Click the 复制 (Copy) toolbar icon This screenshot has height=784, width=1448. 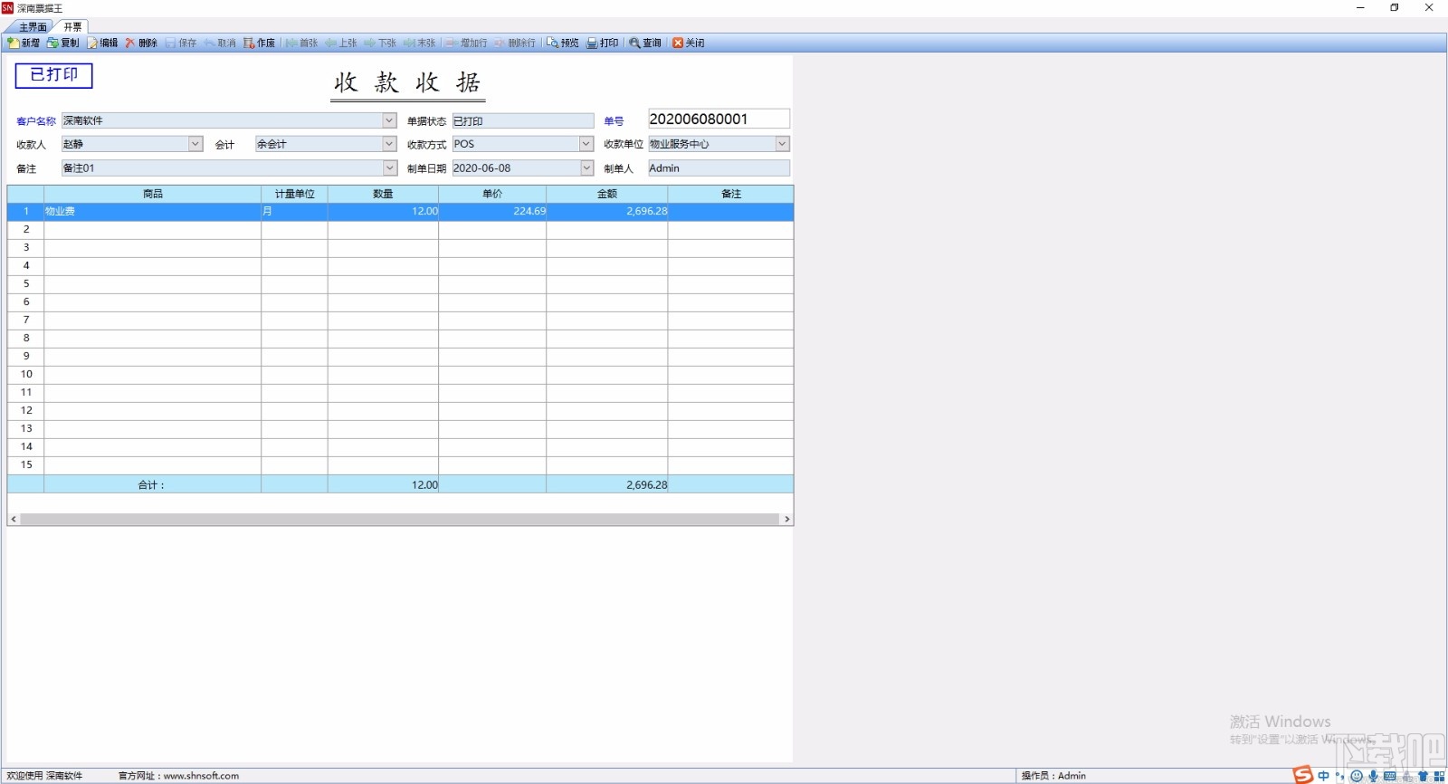click(63, 43)
